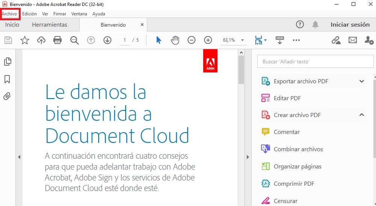Open the attachments paperclip panel icon
Viewport: 376px width, 206px height.
[7, 96]
